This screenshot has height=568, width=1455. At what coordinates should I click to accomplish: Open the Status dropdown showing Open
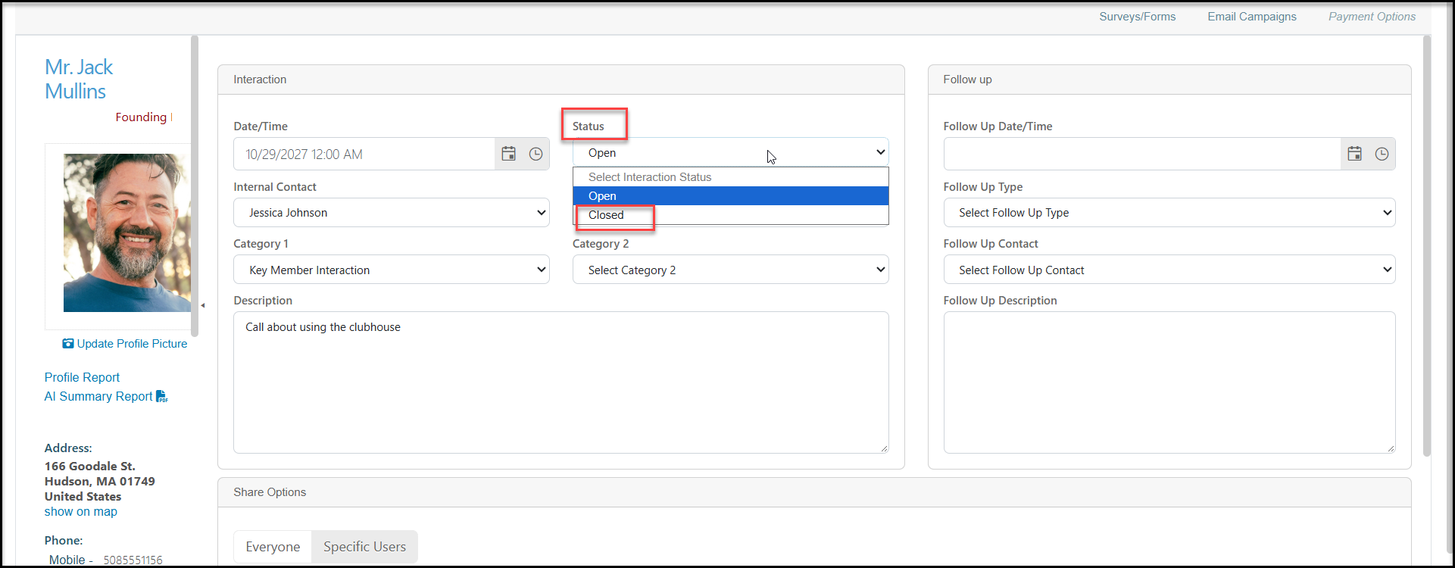tap(730, 152)
